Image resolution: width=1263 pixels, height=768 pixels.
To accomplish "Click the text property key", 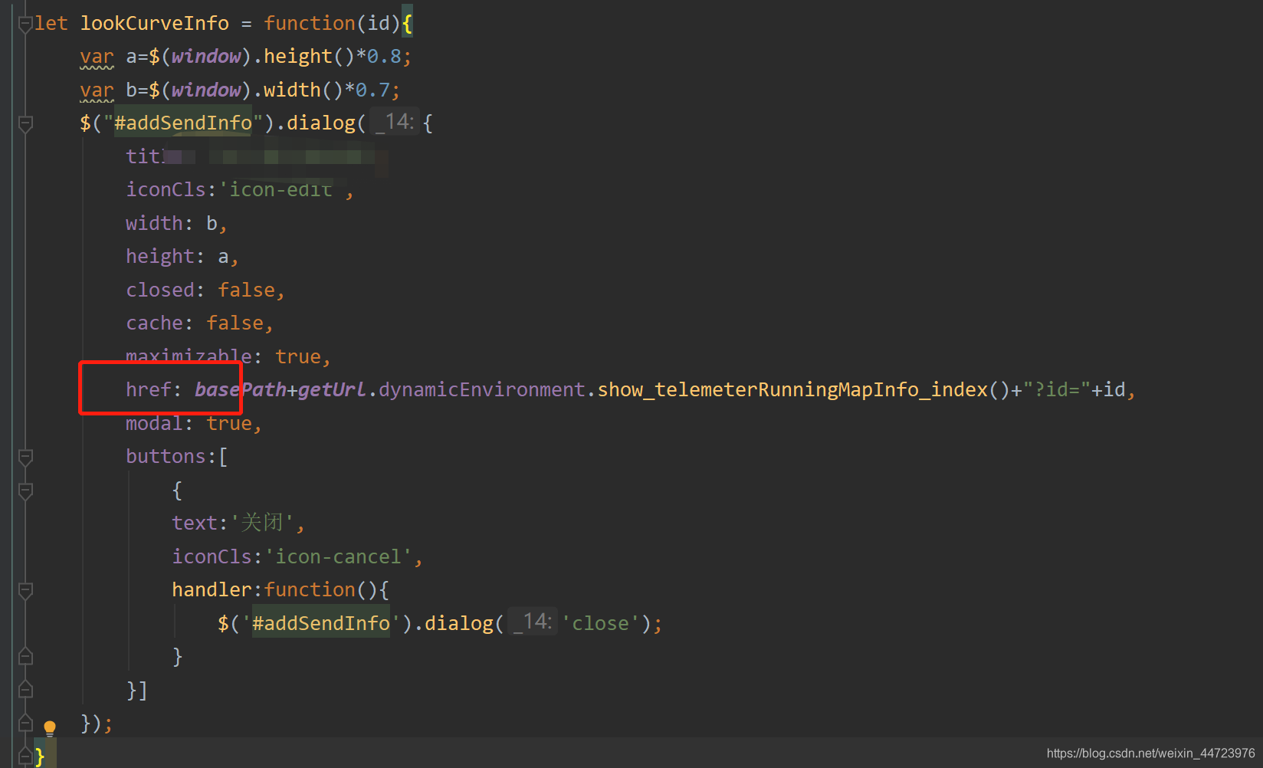I will 195,523.
